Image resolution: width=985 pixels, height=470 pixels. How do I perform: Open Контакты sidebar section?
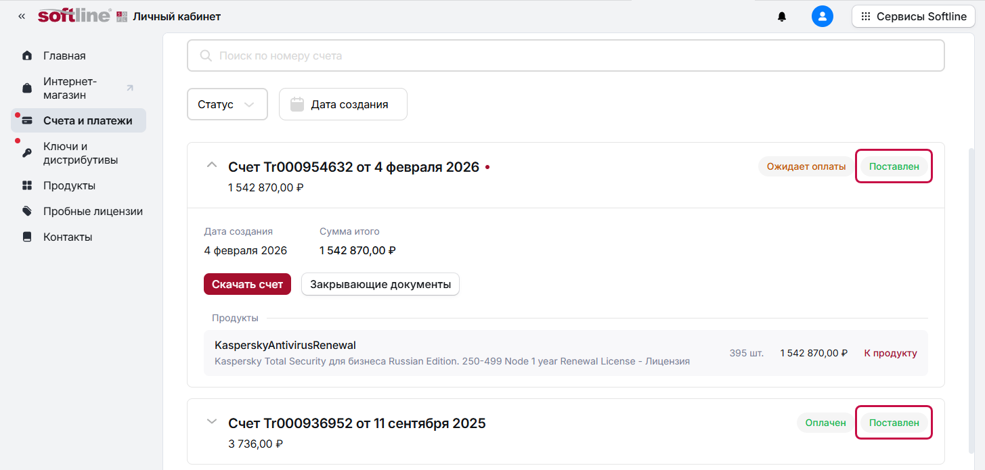coord(68,237)
